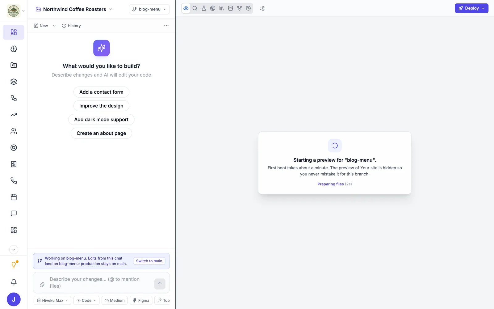Open the target icon in toolbar
This screenshot has height=309, width=494.
(x=213, y=8)
